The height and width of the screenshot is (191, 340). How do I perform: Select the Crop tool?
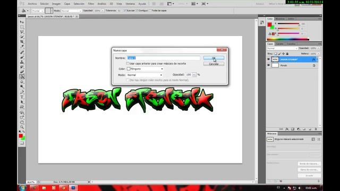(22, 41)
